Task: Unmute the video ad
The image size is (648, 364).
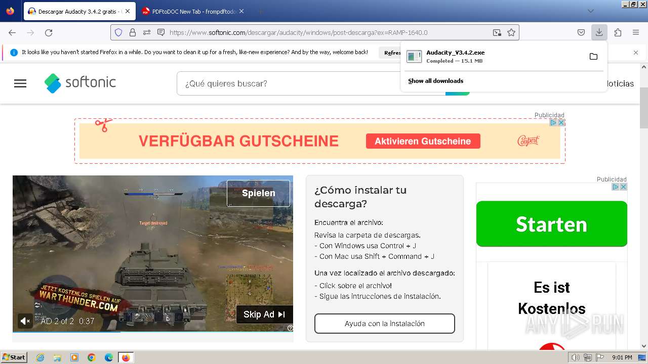Action: point(24,321)
